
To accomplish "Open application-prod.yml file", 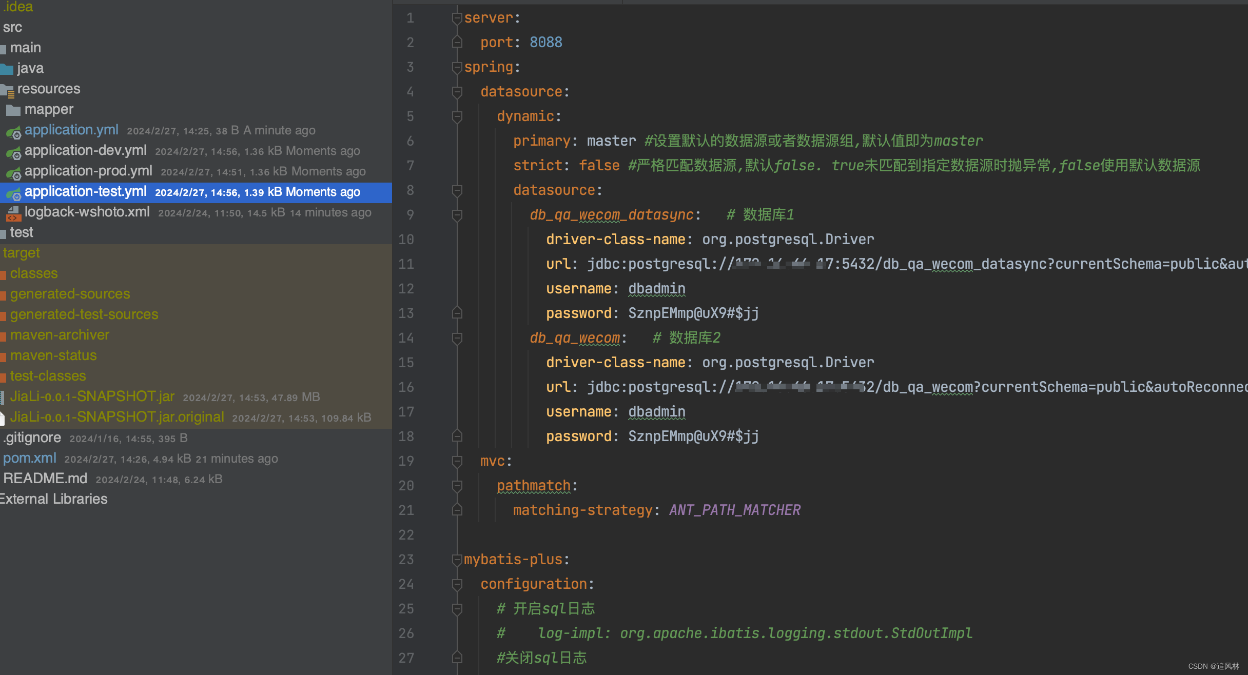I will (x=88, y=171).
